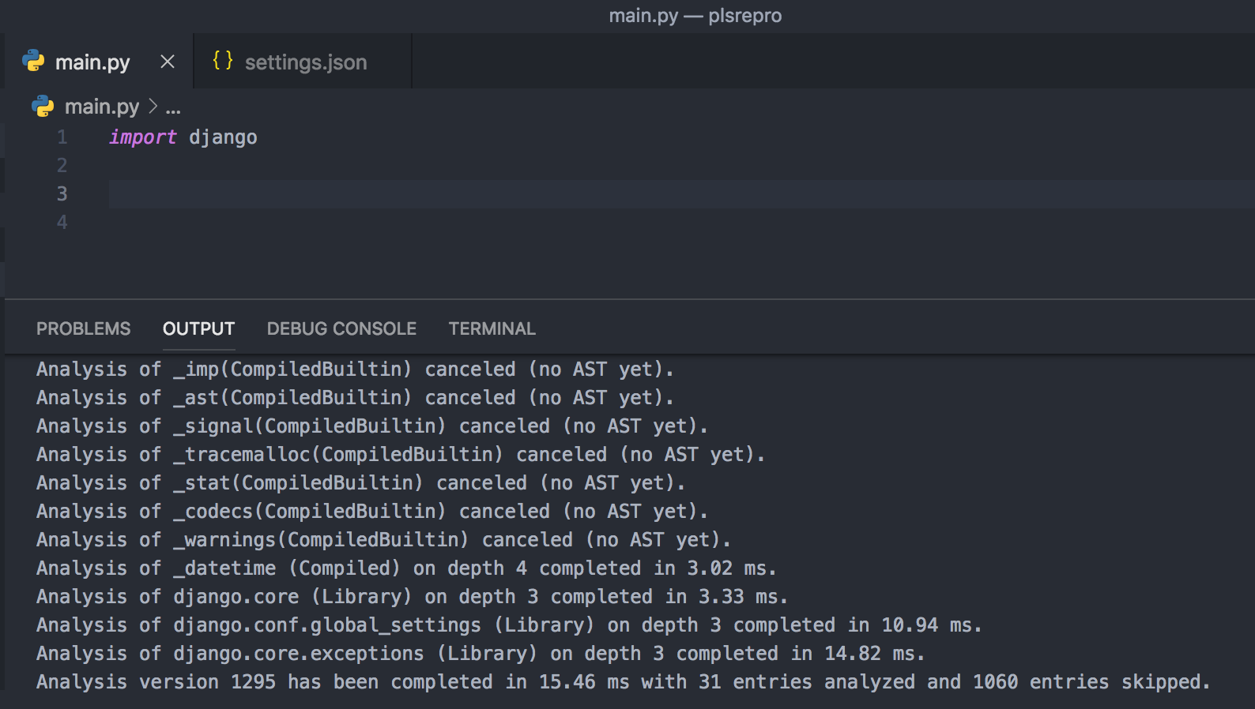Click the window title 'main.py — plsrepro'

click(x=695, y=16)
